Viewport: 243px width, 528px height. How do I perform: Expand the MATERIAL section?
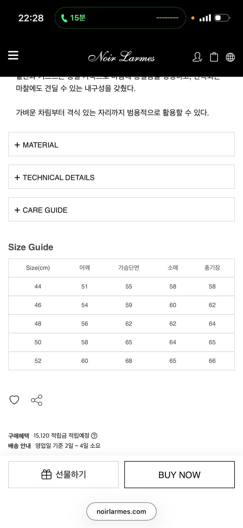(x=121, y=144)
